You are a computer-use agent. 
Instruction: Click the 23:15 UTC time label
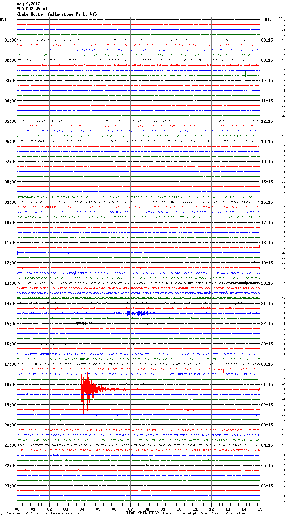[267, 344]
